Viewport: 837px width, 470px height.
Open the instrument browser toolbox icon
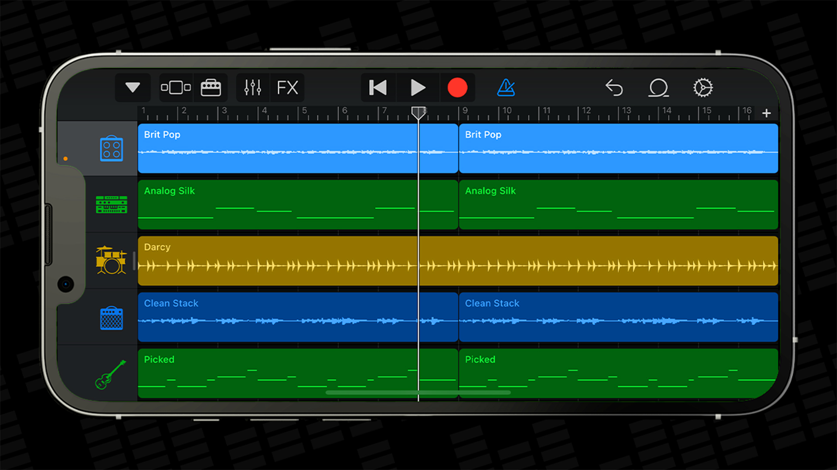[211, 87]
